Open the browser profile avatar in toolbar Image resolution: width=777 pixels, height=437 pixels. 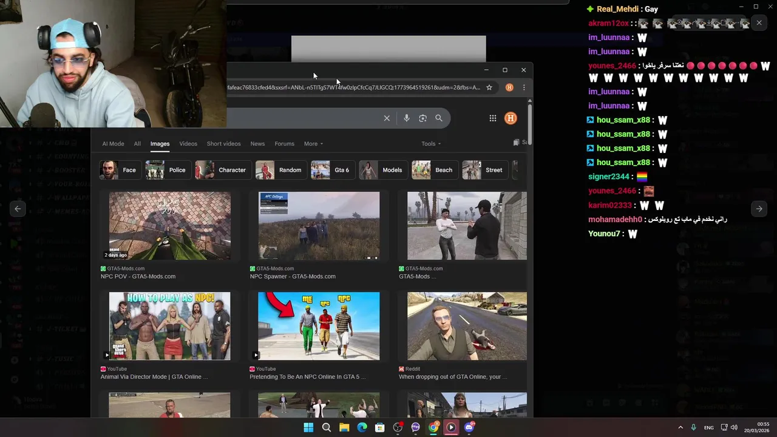tap(509, 87)
